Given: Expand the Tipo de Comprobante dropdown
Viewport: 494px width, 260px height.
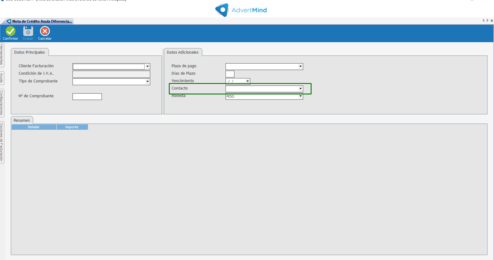Looking at the screenshot, I should tap(147, 82).
